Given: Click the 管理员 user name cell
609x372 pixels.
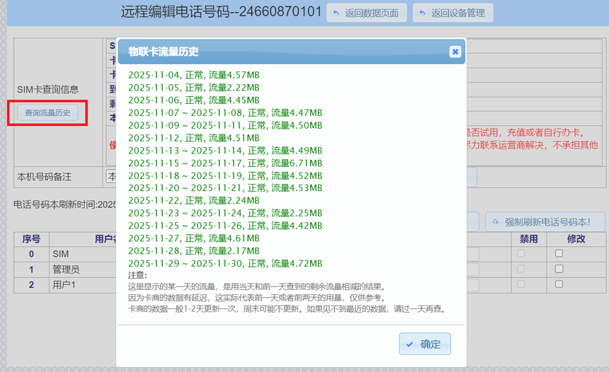Looking at the screenshot, I should (x=66, y=269).
